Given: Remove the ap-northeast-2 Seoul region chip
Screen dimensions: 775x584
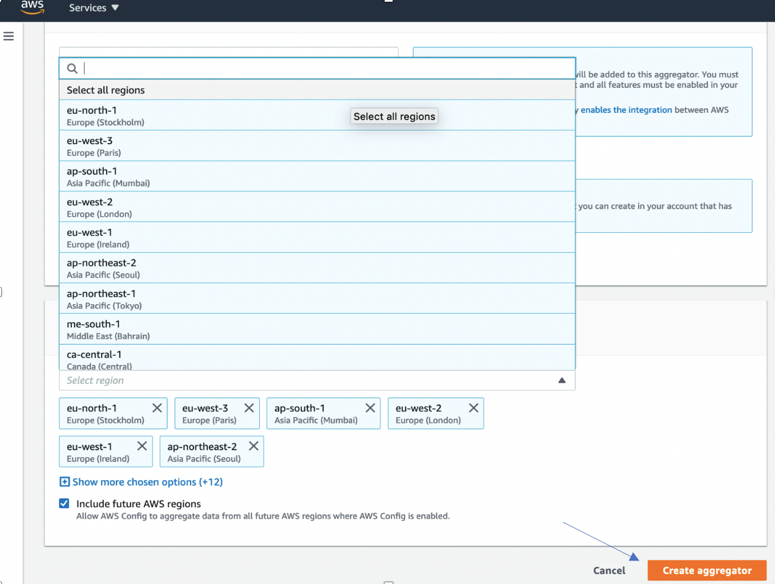Looking at the screenshot, I should point(253,446).
